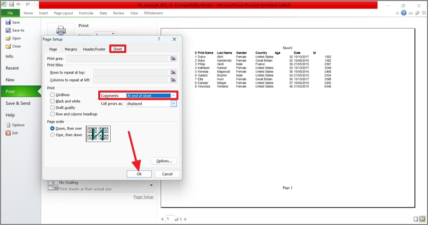Enable the Gridlines checkbox

pyautogui.click(x=53, y=95)
